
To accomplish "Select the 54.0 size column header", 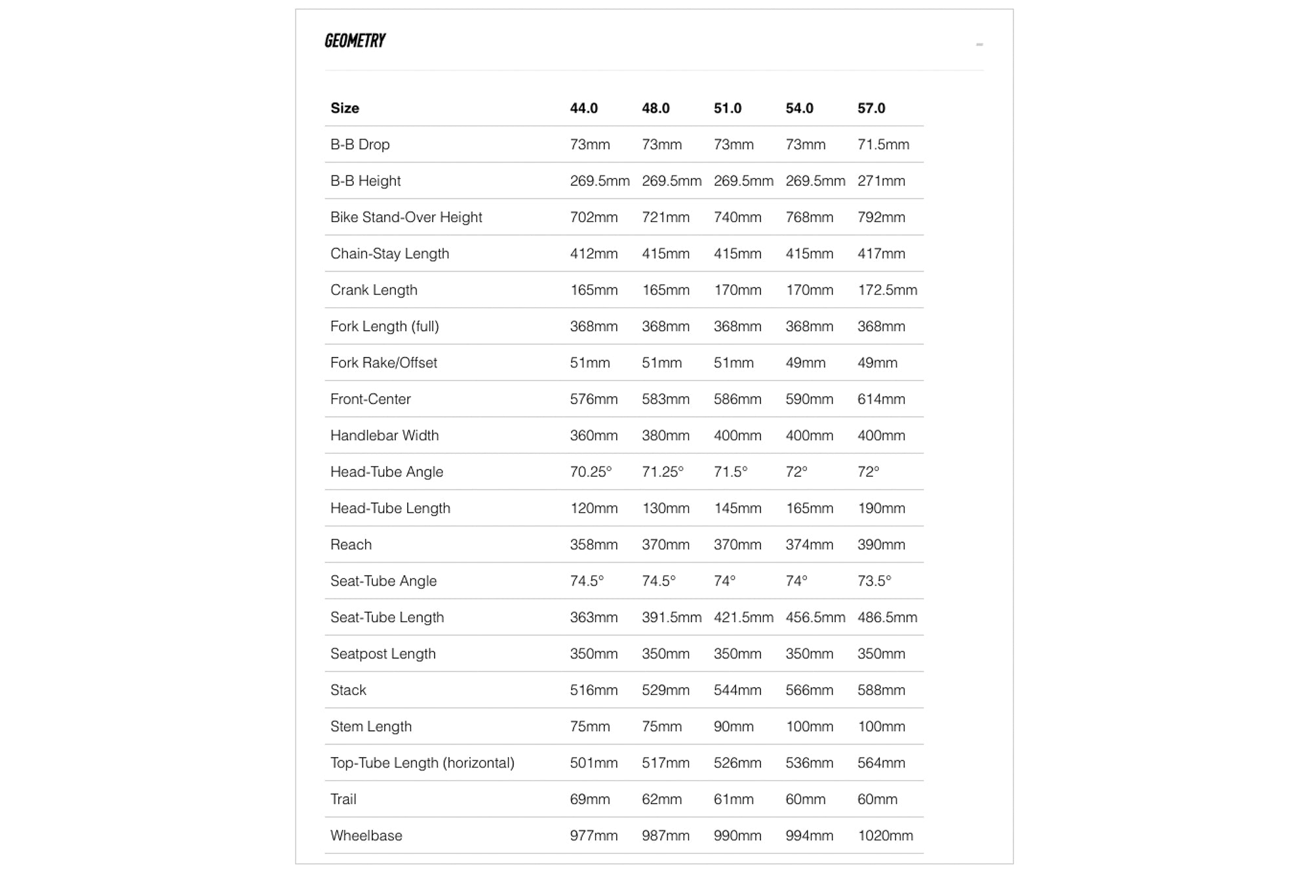I will [799, 108].
